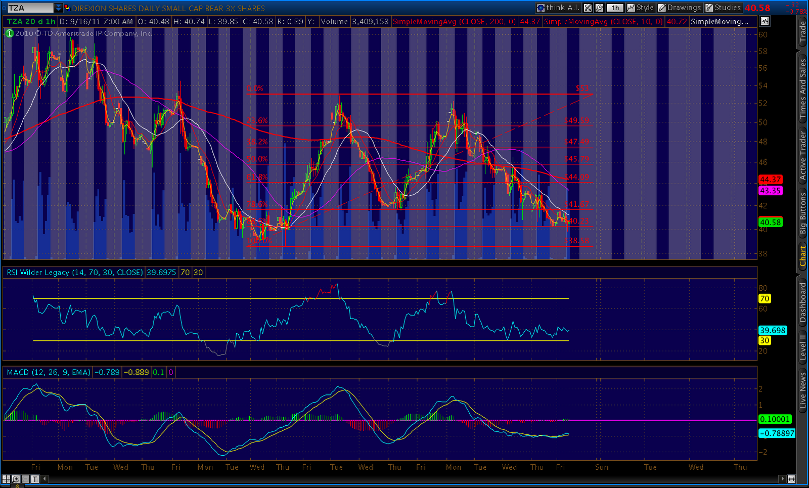The width and height of the screenshot is (809, 488).
Task: Click the $41.67 Fibonacci level label
Action: 576,204
